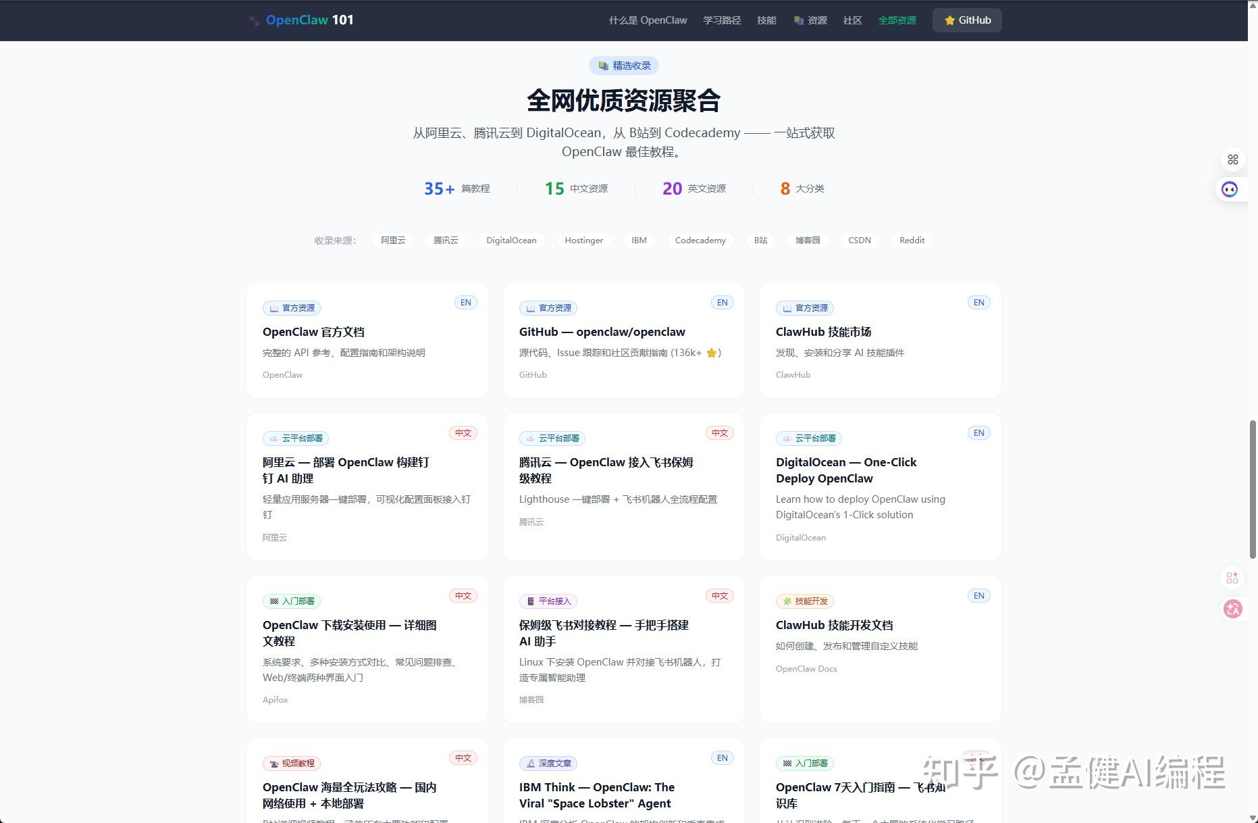Open OpenClaw 官方文档 card
The height and width of the screenshot is (823, 1258).
(367, 341)
